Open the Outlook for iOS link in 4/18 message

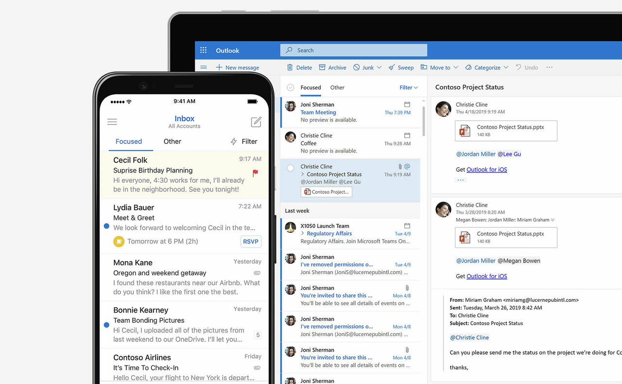point(486,170)
